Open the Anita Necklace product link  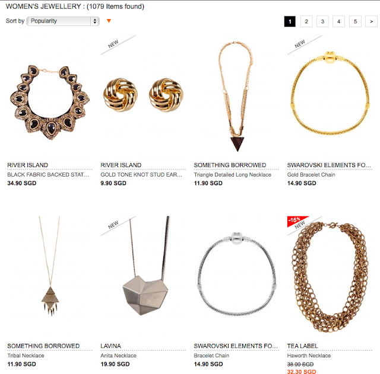point(118,356)
